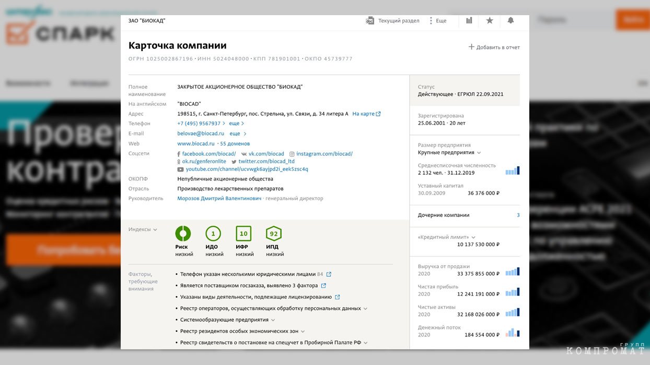The height and width of the screenshot is (365, 650).
Task: Click the Выручка от продажи bar chart
Action: point(513,272)
